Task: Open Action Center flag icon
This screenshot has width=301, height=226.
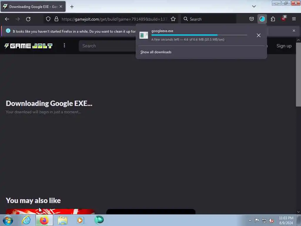Action: click(x=257, y=220)
